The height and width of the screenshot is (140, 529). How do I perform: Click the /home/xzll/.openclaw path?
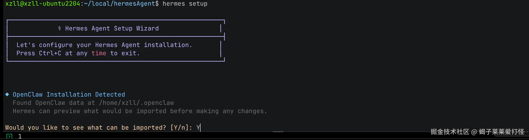click(x=136, y=103)
